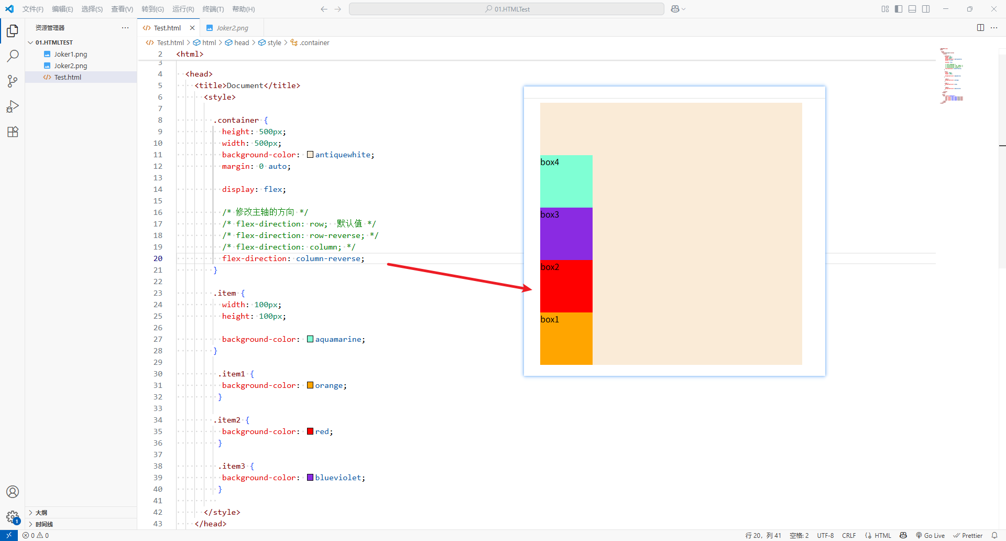Go forward using the navigation arrow

coord(338,9)
